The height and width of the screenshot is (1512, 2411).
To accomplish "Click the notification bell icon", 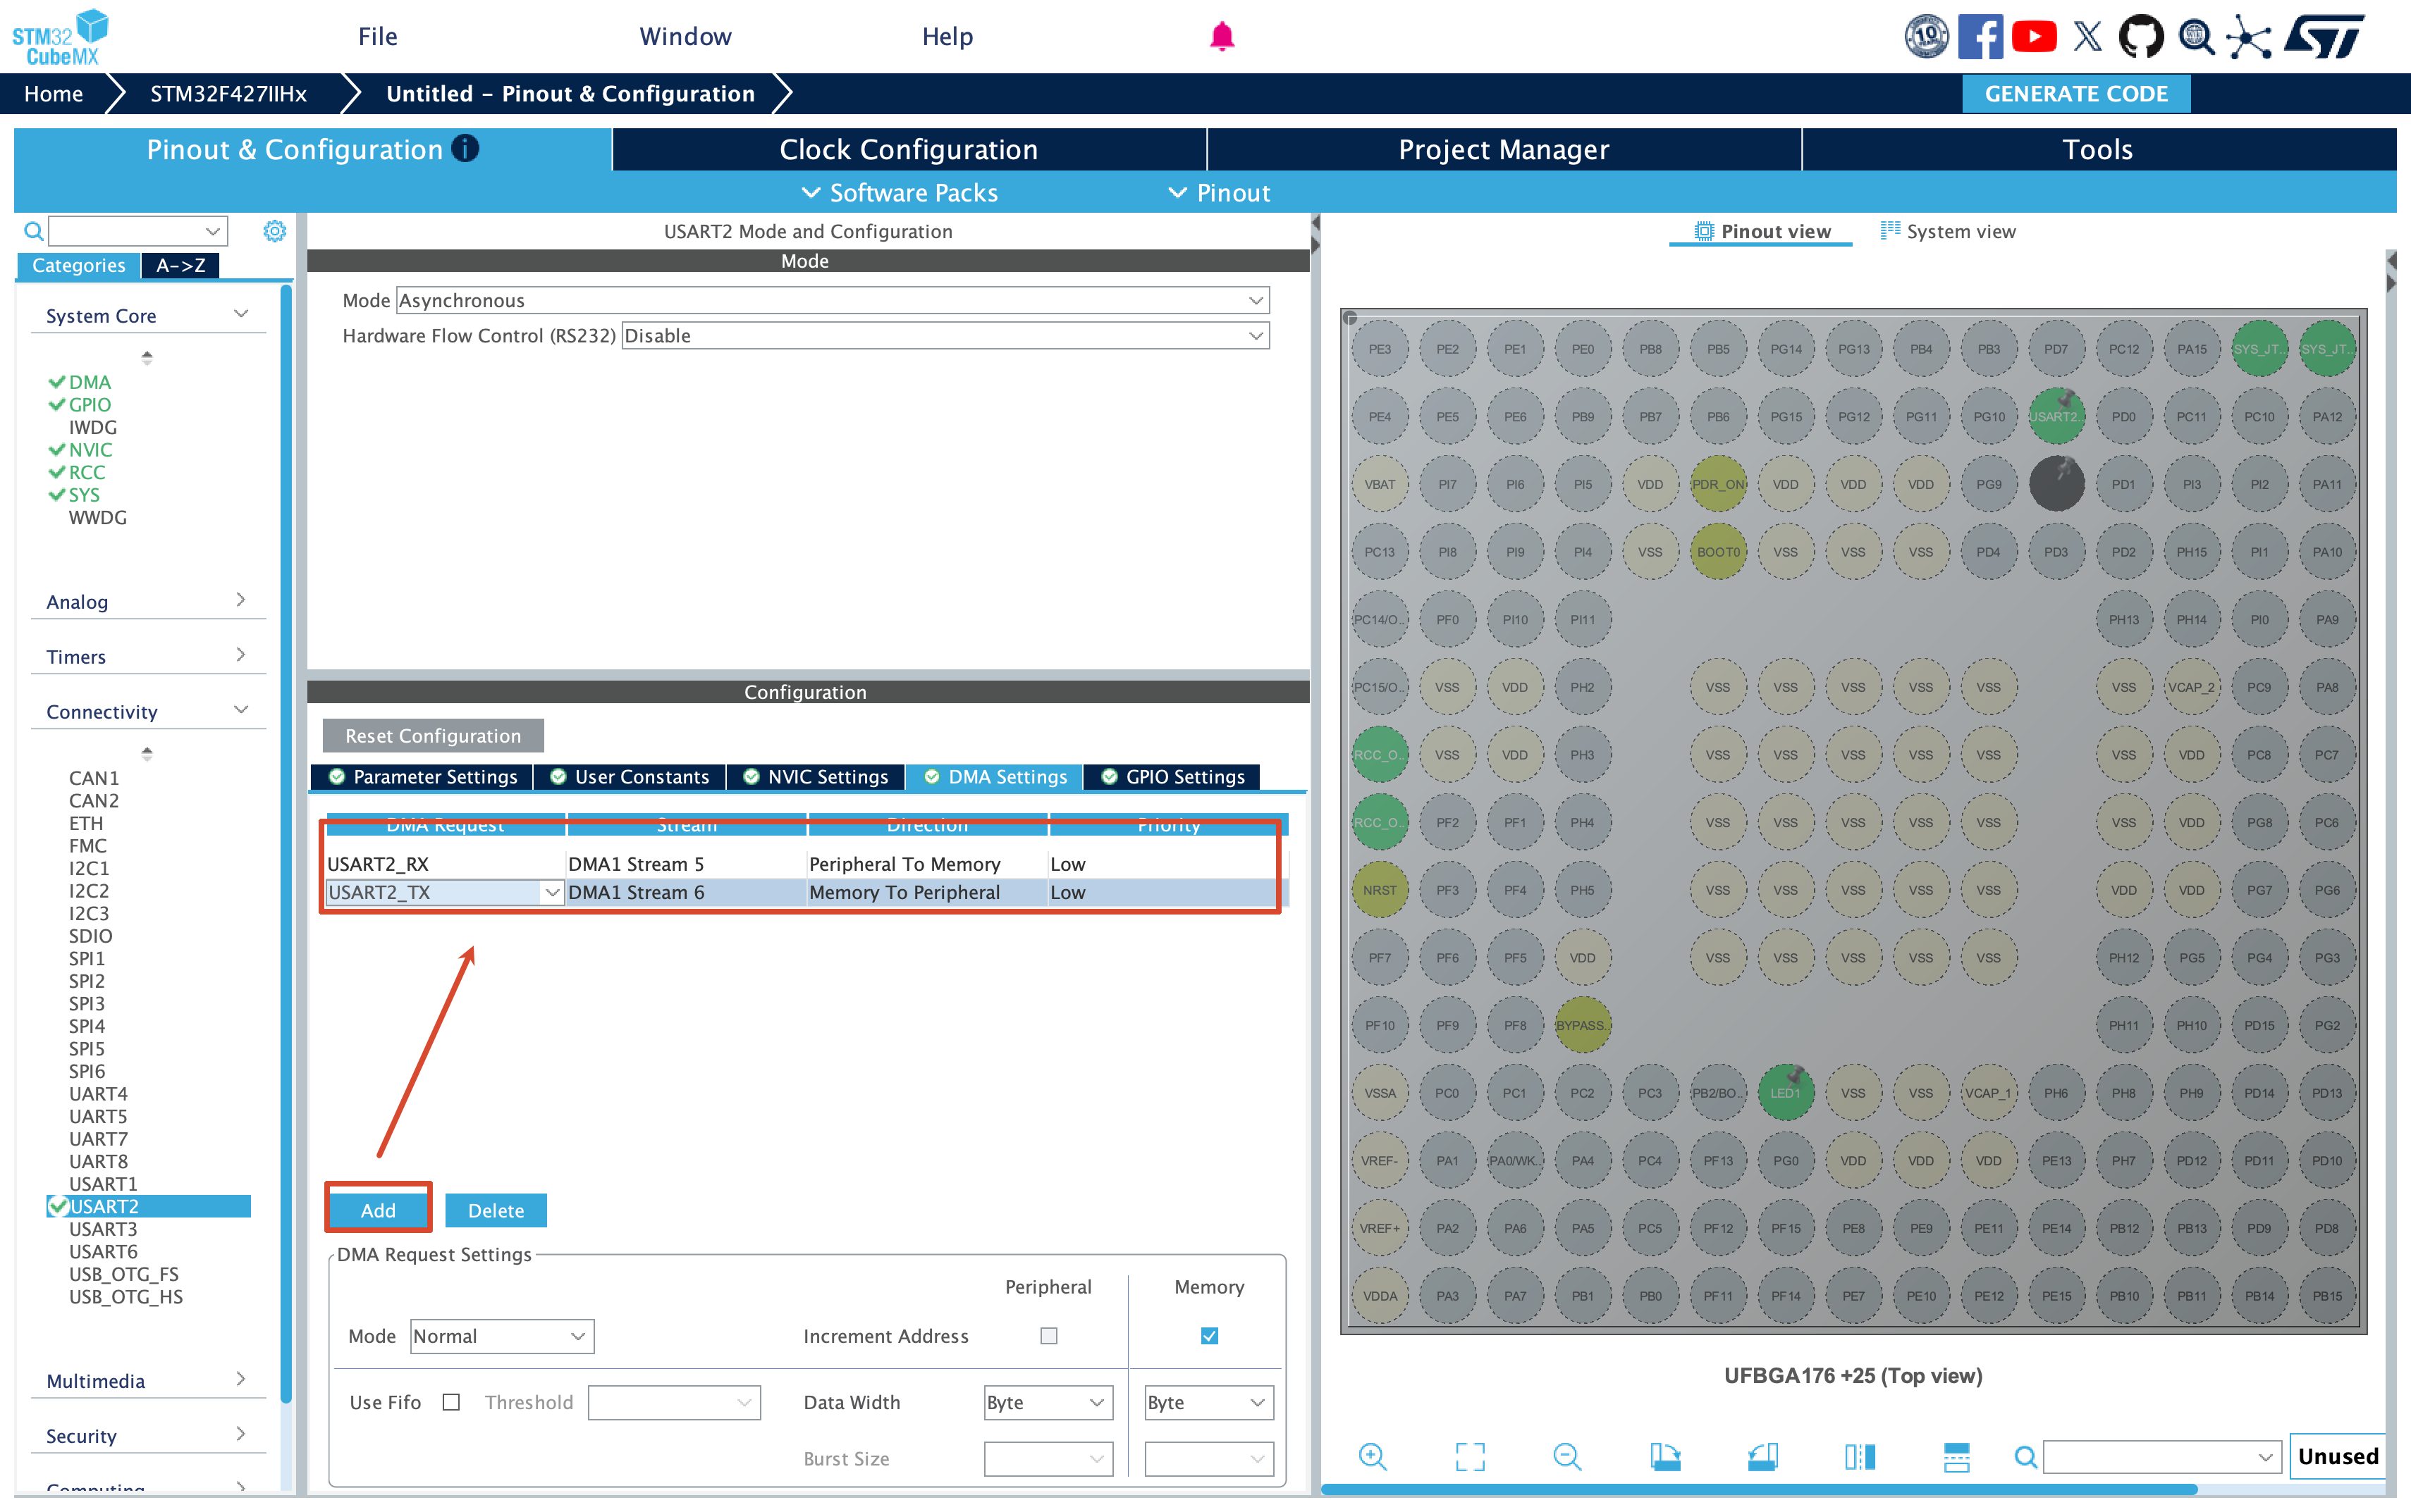I will (1222, 37).
